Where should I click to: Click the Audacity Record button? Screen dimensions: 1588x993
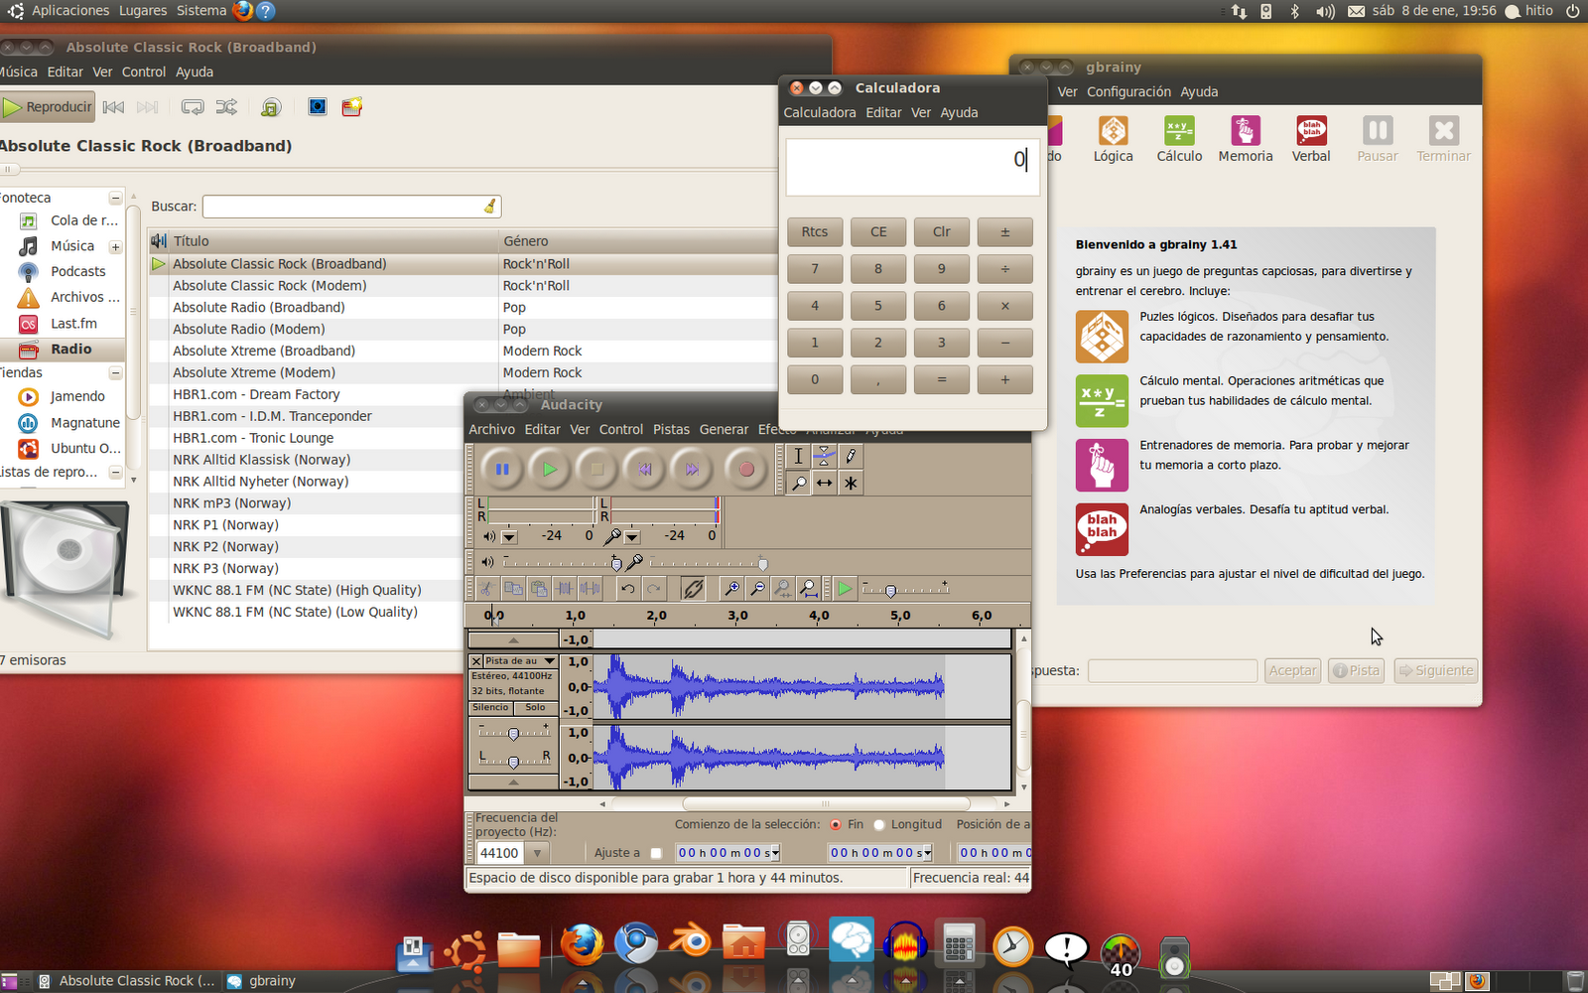[x=746, y=469]
